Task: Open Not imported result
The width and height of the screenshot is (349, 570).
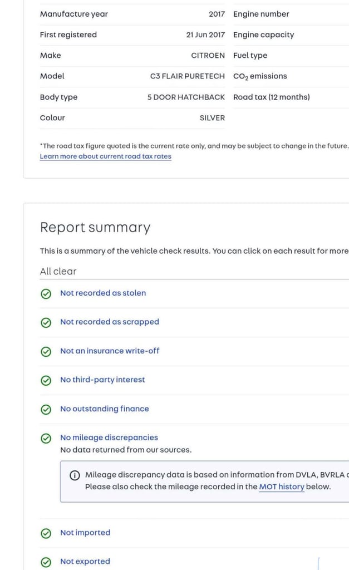Action: coord(85,533)
